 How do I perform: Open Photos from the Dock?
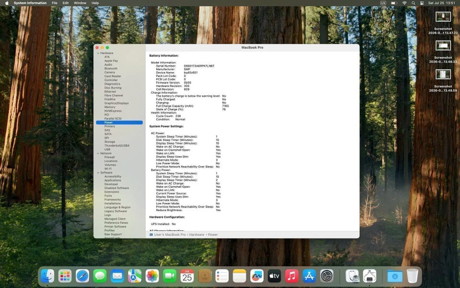[x=152, y=276]
